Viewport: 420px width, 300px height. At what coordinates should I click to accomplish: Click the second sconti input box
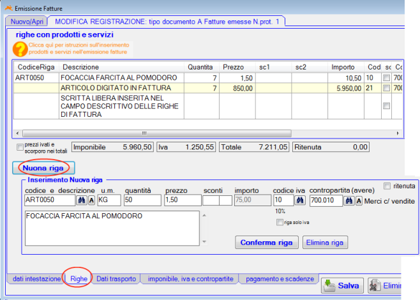(x=226, y=200)
